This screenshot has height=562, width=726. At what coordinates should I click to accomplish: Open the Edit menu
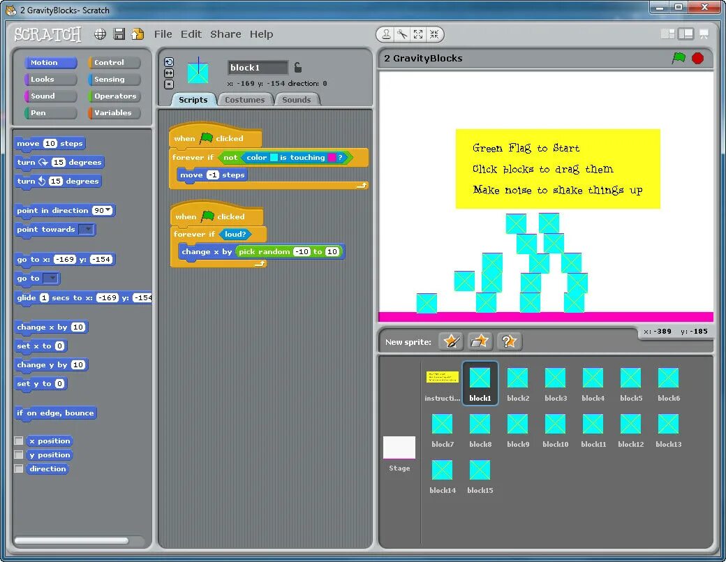click(191, 34)
